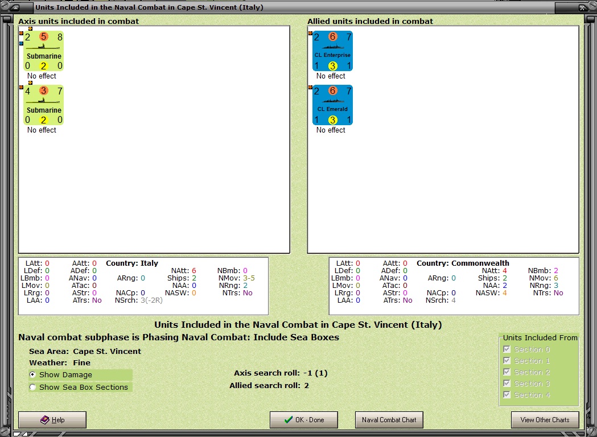Click the orange 3 attack circle on second submarine
Screen dimensions: 597x437
(43, 90)
